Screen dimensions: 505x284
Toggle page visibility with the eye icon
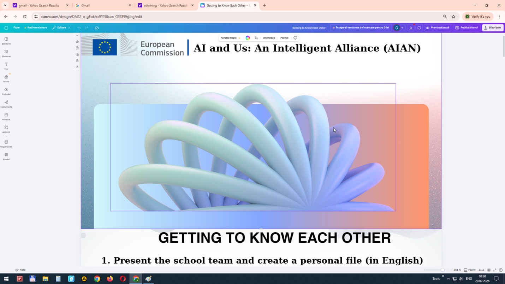click(x=77, y=42)
